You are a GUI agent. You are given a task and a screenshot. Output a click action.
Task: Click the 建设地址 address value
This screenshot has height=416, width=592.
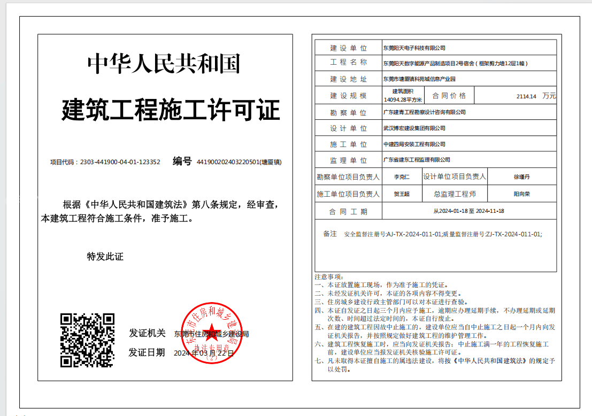(x=419, y=79)
